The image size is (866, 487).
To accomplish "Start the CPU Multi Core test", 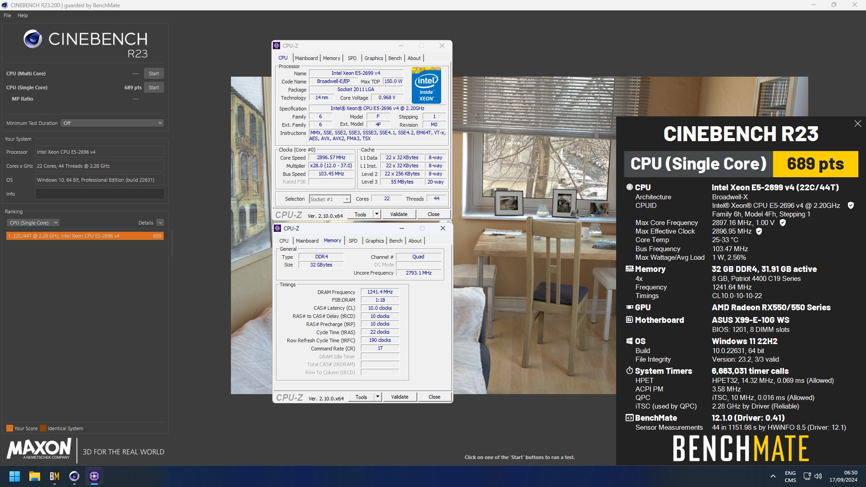I will point(154,74).
